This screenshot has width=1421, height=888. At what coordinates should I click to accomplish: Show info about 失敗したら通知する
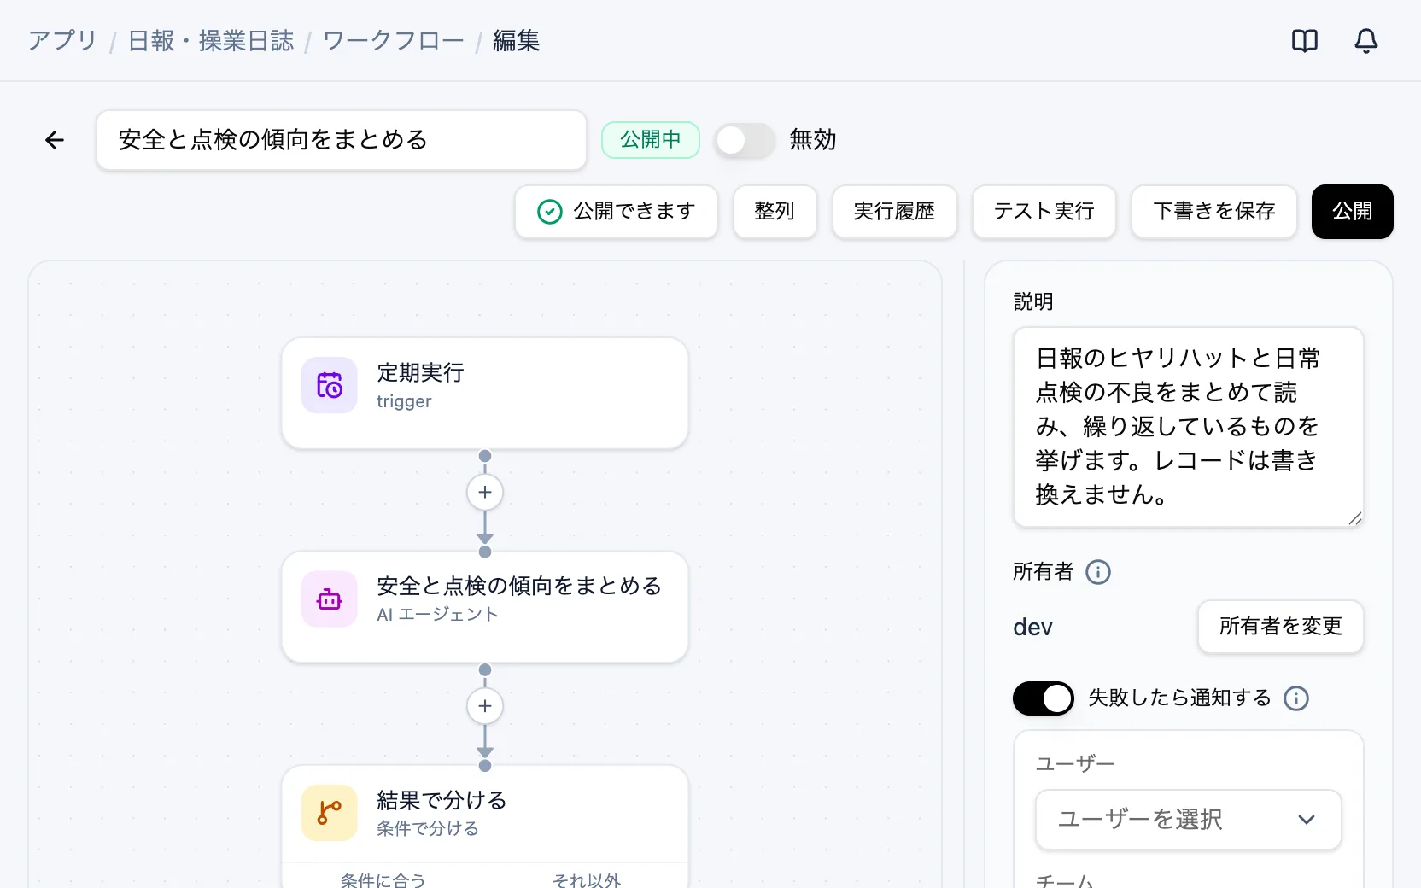click(x=1296, y=698)
